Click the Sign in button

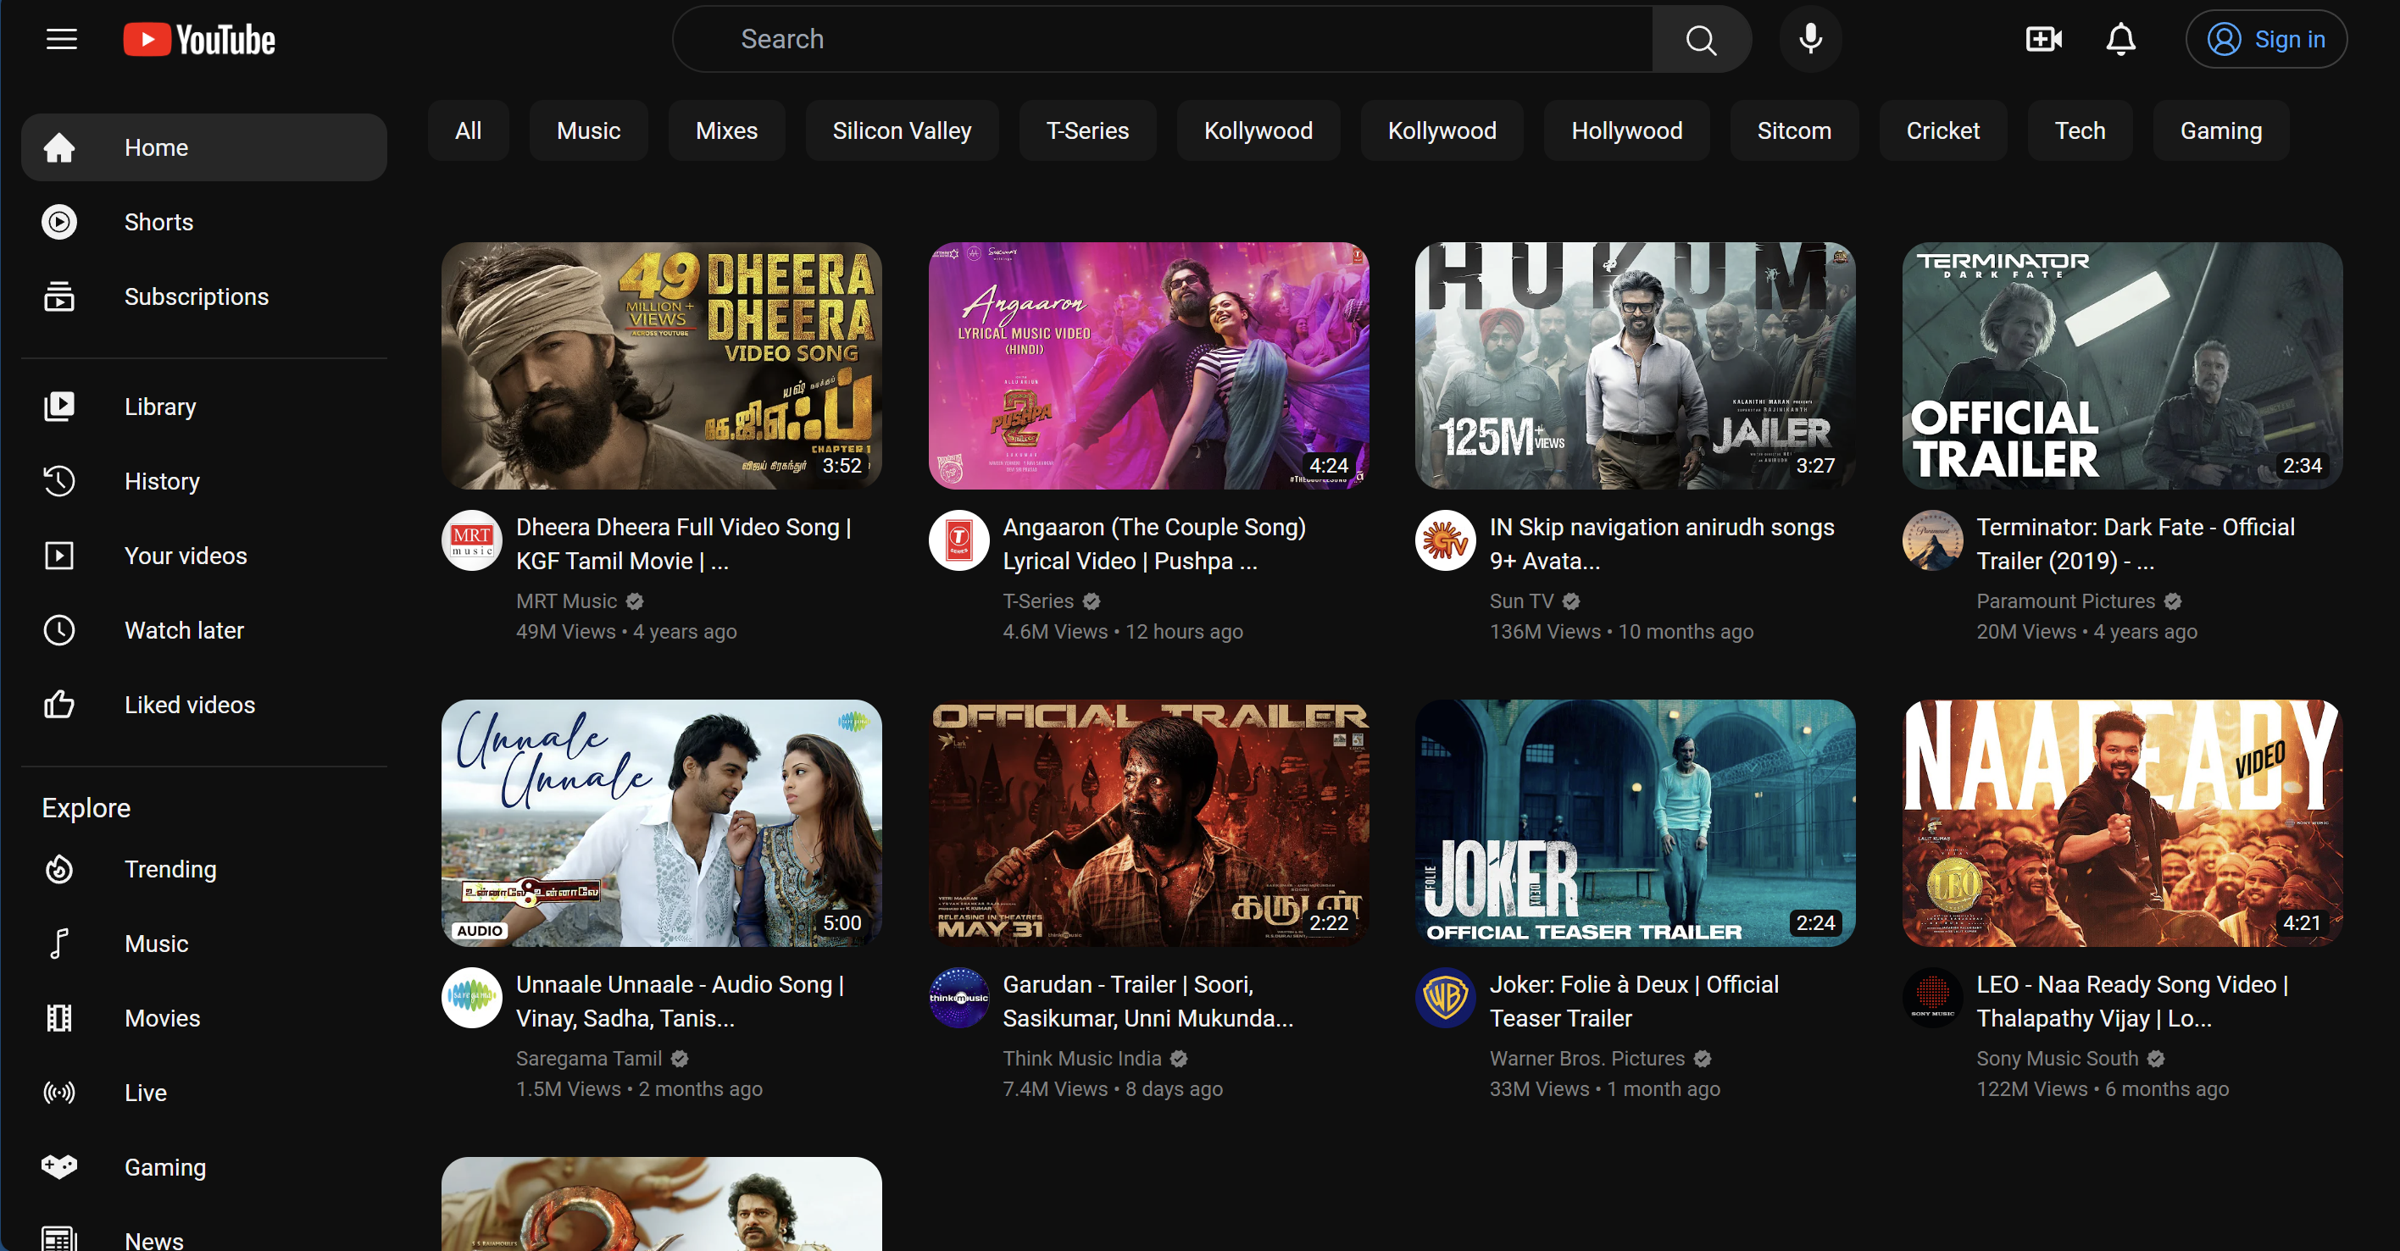tap(2266, 39)
